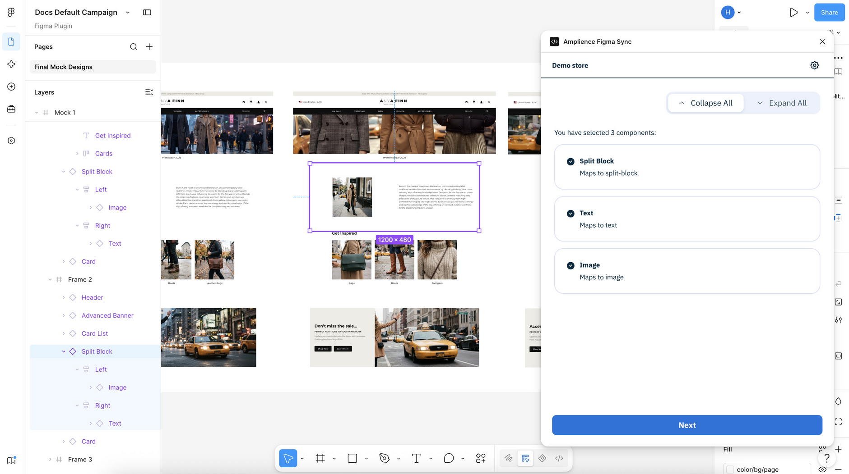Click Collapse All button
The width and height of the screenshot is (849, 474).
(705, 103)
